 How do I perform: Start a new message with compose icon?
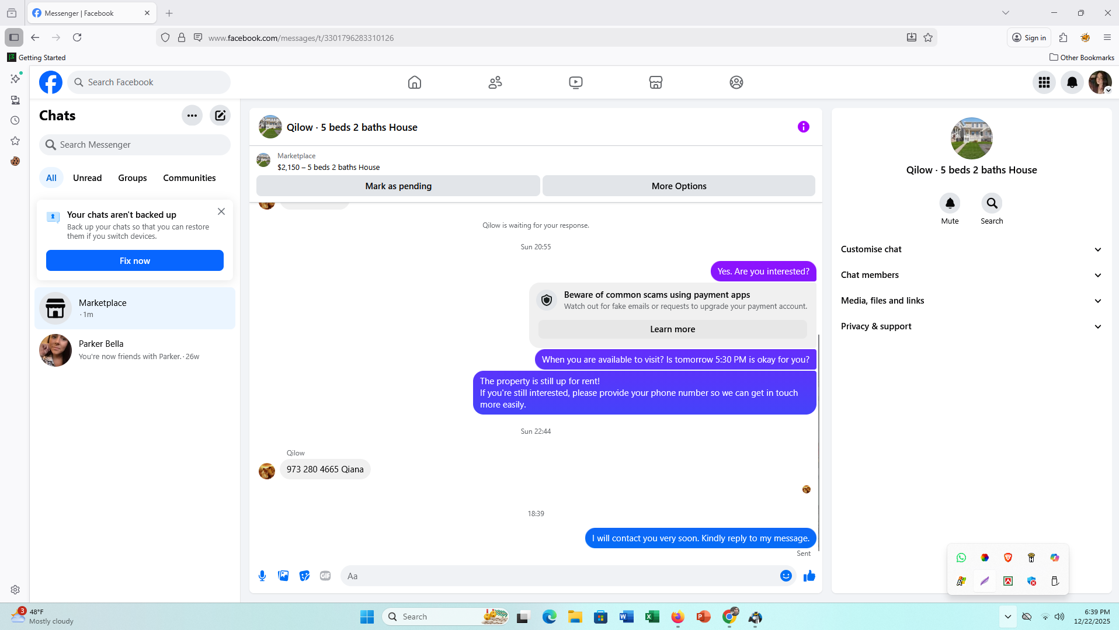(x=220, y=116)
